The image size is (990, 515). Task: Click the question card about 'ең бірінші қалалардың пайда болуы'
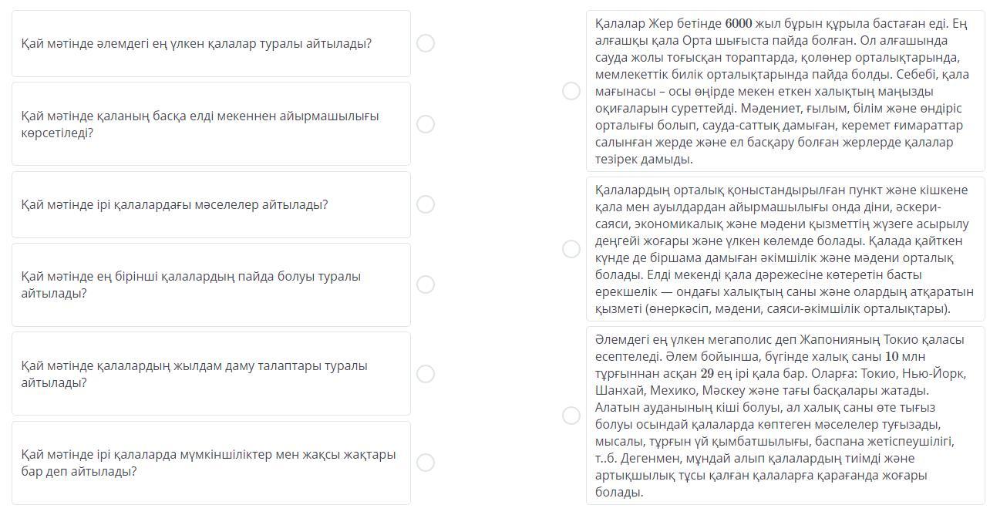pos(210,285)
